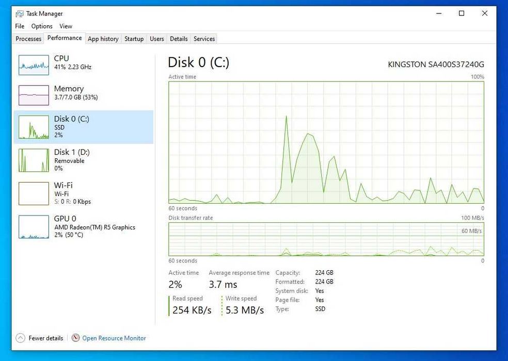
Task: Click the Fewer details label
Action: pos(45,338)
